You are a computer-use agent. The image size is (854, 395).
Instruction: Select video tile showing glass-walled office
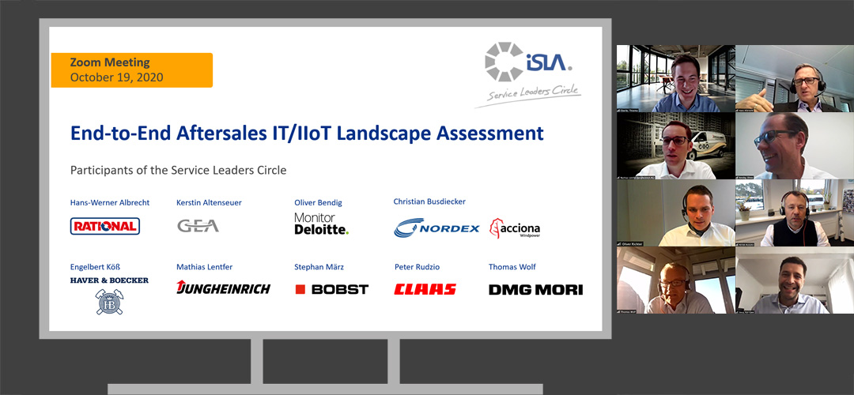(675, 78)
